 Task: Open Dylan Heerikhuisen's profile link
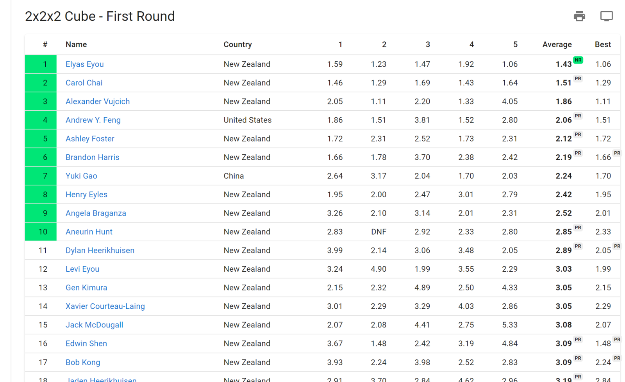[100, 251]
